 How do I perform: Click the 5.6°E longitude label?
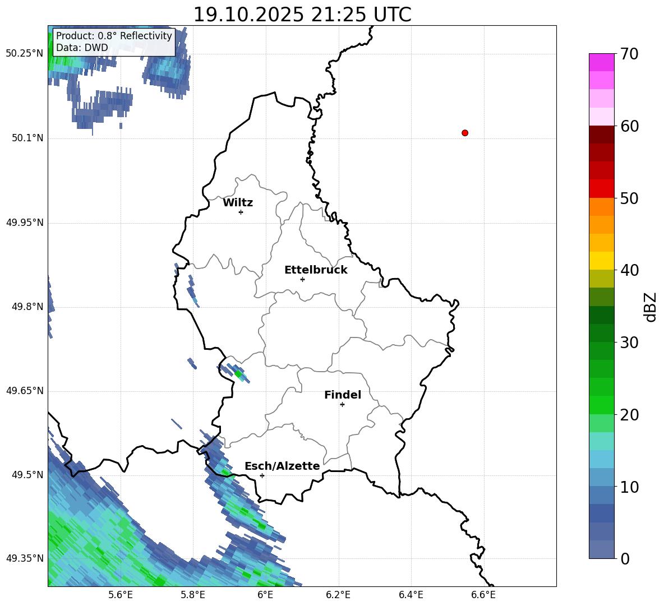(120, 595)
